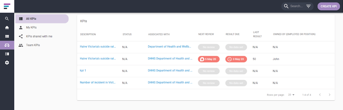This screenshot has height=110, width=343.
Task: Sort by LAST RESULT column header
Action: (x=257, y=34)
